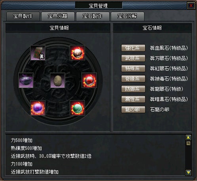Open the 宝石製作 tab
The image size is (197, 181).
pyautogui.click(x=93, y=16)
